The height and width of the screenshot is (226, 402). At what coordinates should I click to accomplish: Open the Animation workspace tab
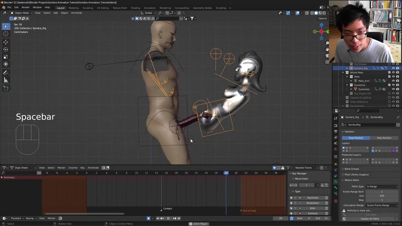149,8
